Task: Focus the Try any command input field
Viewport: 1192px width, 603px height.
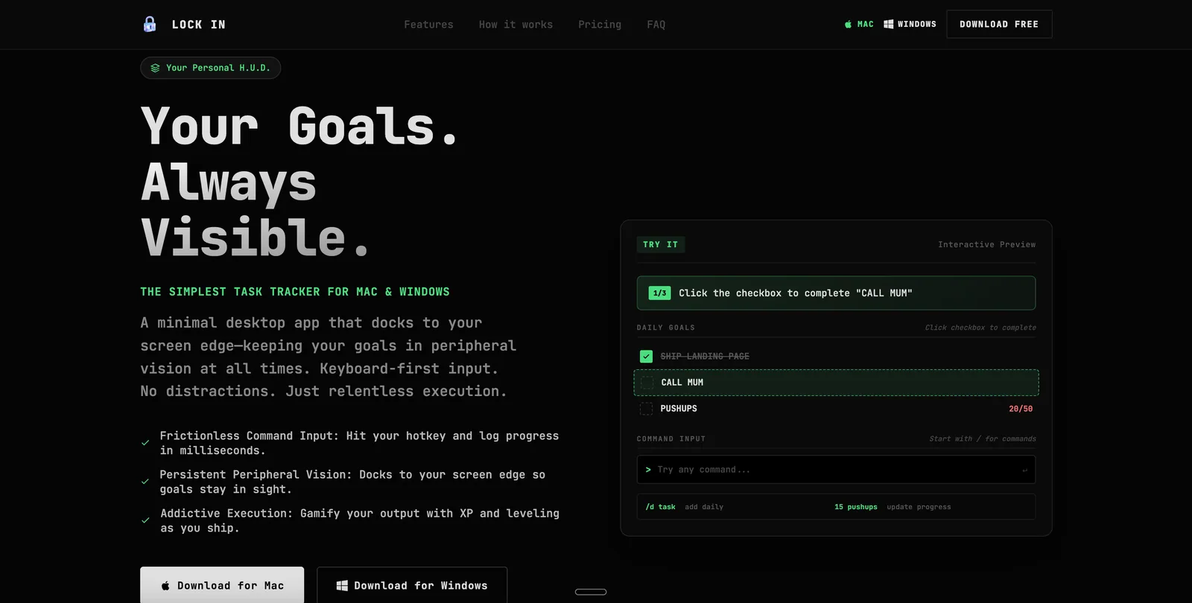Action: coord(836,470)
